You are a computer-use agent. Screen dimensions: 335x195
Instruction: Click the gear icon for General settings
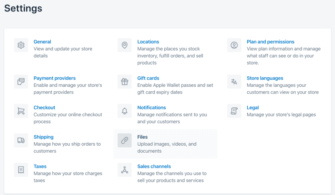coord(21,45)
